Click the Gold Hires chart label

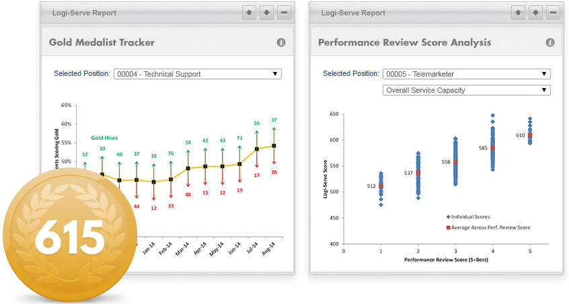[x=104, y=138]
